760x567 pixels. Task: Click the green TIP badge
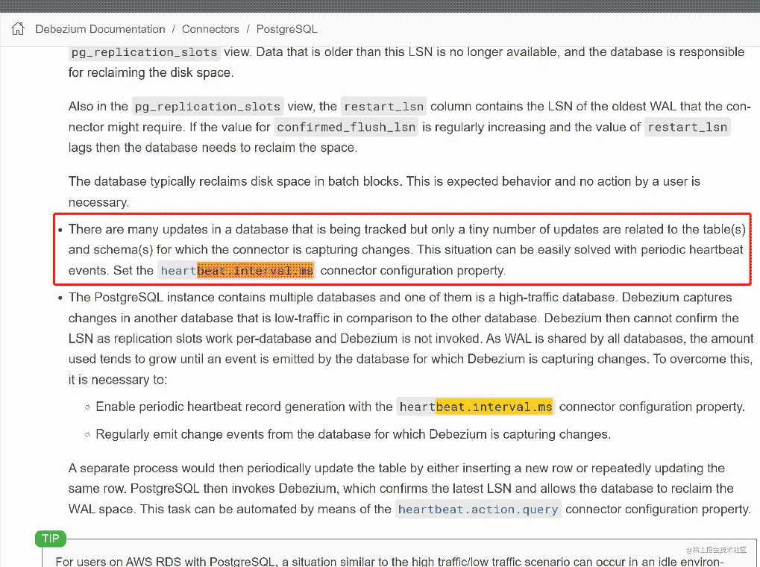50,538
